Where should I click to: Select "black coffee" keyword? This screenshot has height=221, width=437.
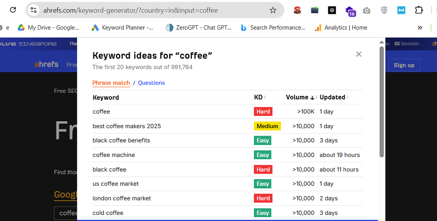click(x=109, y=169)
